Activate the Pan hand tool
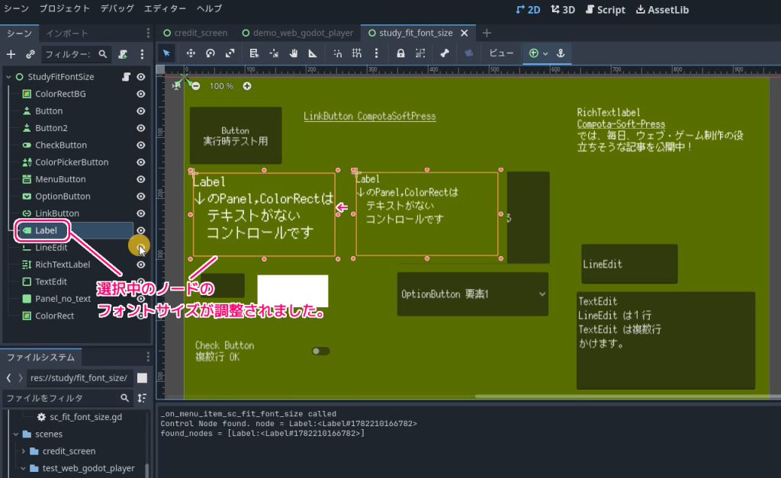 [x=294, y=53]
